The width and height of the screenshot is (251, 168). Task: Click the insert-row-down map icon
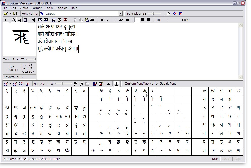point(76,84)
